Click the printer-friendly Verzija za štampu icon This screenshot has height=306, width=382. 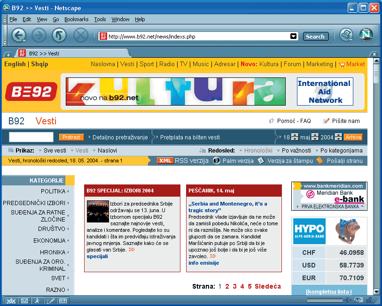[261, 161]
